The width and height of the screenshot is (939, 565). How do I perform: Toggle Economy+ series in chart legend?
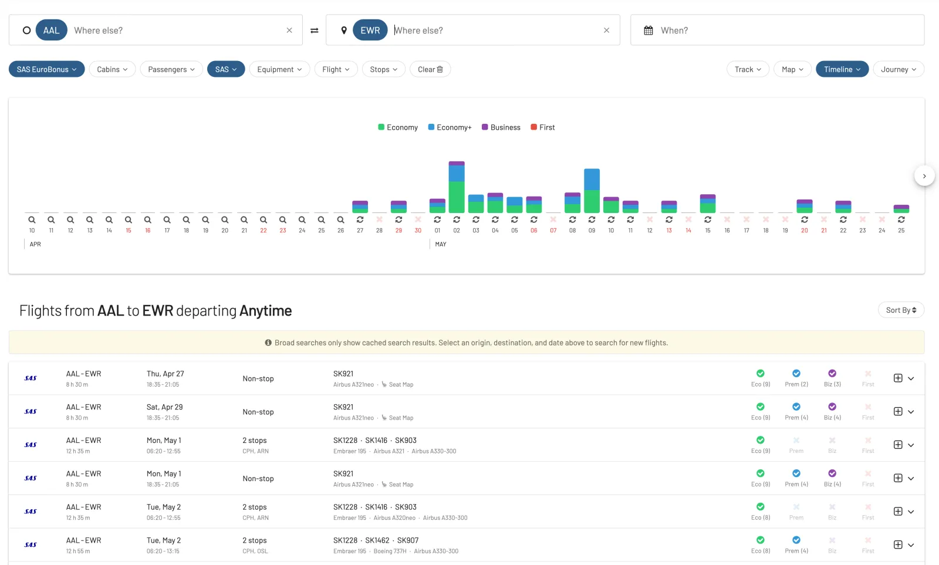pyautogui.click(x=450, y=127)
